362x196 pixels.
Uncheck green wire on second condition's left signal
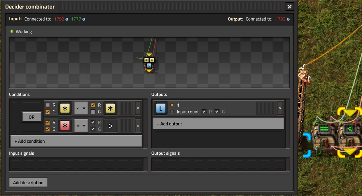(x=48, y=129)
